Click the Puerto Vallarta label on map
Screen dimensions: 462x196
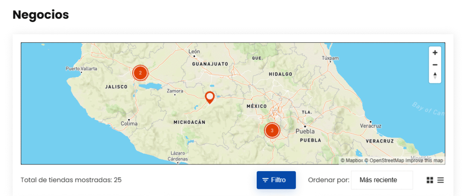(x=81, y=69)
